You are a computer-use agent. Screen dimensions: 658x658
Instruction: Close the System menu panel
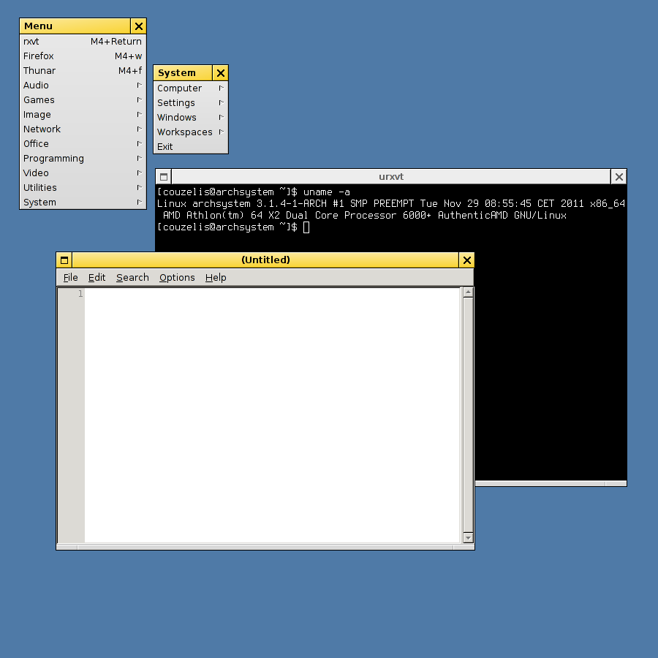click(221, 73)
